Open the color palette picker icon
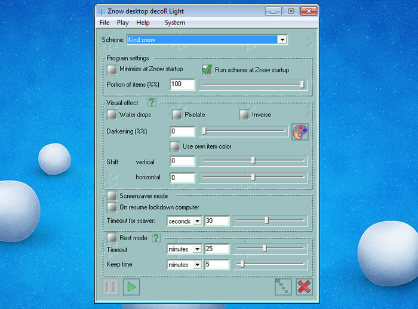 300,132
